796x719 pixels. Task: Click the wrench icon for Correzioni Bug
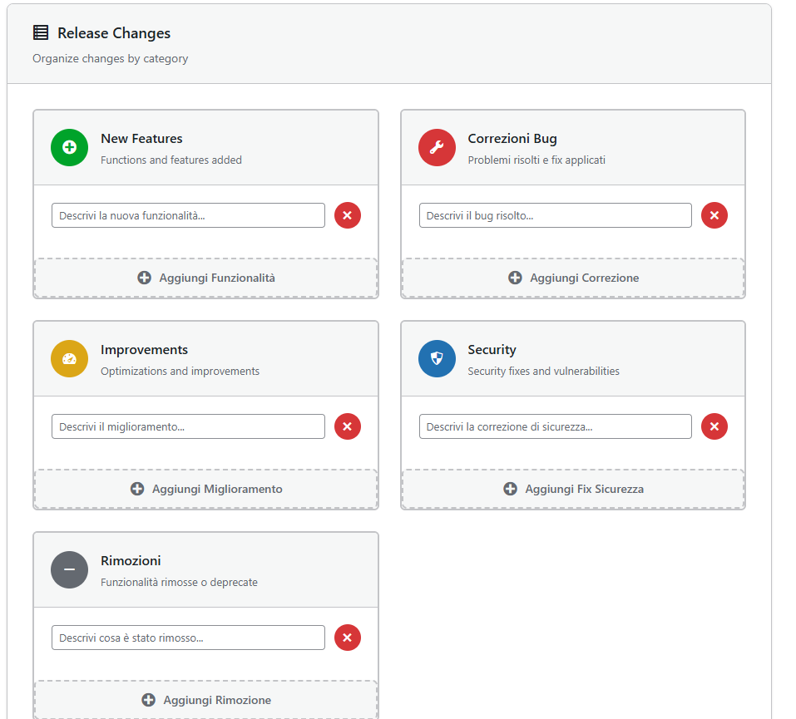point(437,147)
